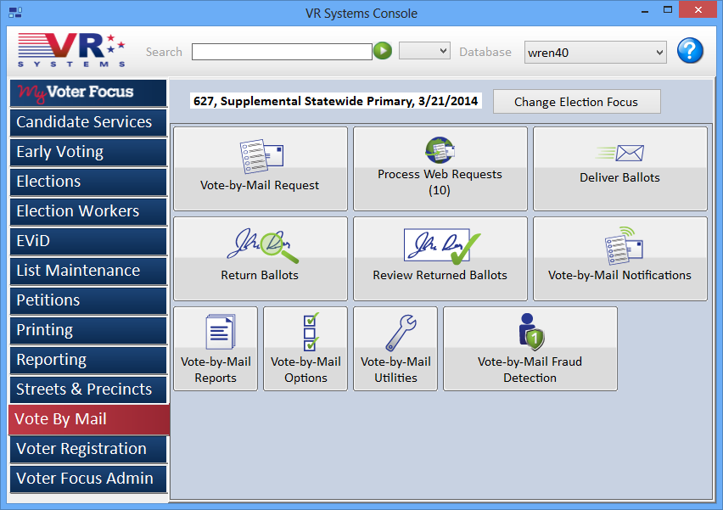Click into the Search text field
The height and width of the screenshot is (510, 723).
[x=282, y=52]
